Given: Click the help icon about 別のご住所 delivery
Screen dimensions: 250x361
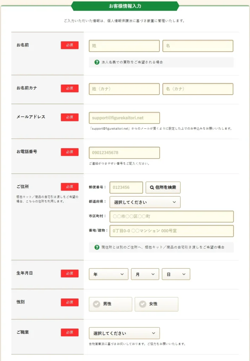Looking at the screenshot, I should coord(95,247).
